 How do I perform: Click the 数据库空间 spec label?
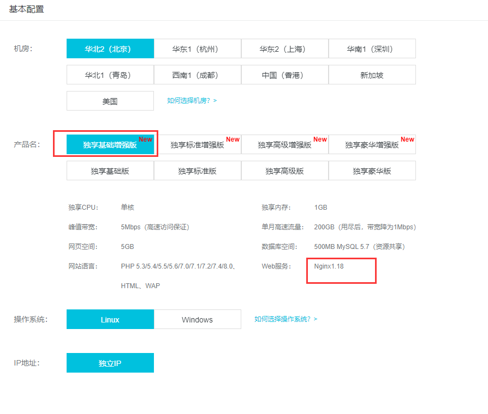pyautogui.click(x=279, y=247)
